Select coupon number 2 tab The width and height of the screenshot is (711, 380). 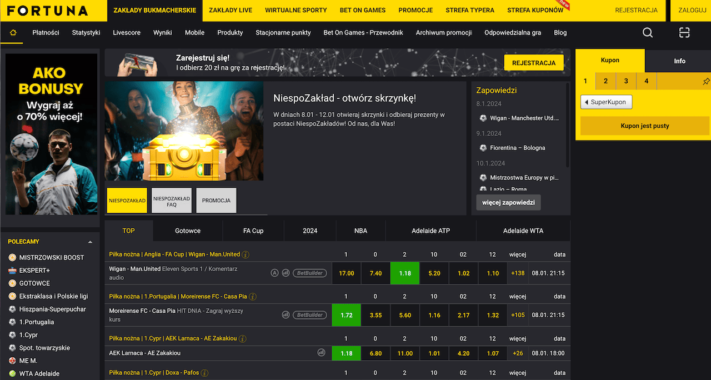point(605,81)
